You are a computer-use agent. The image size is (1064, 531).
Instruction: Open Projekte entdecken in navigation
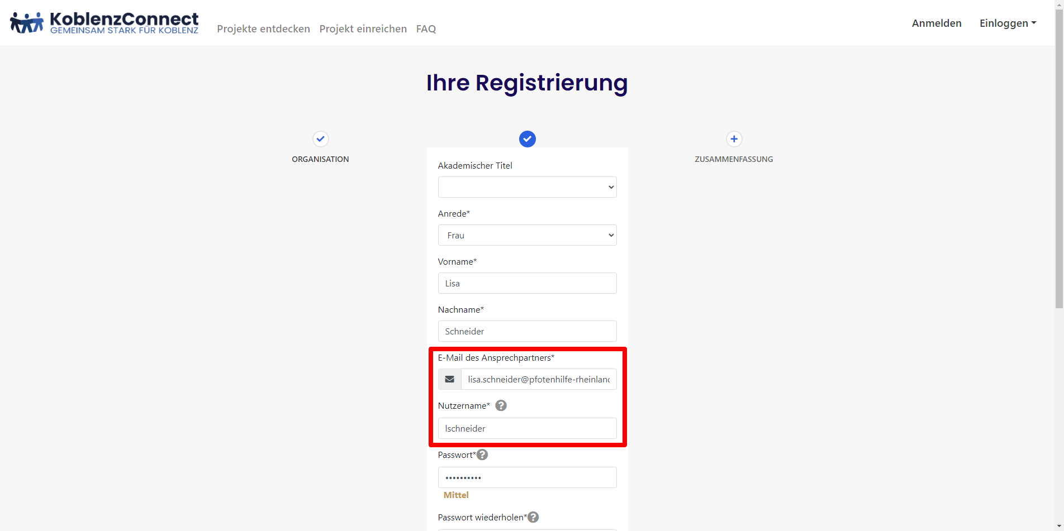263,28
